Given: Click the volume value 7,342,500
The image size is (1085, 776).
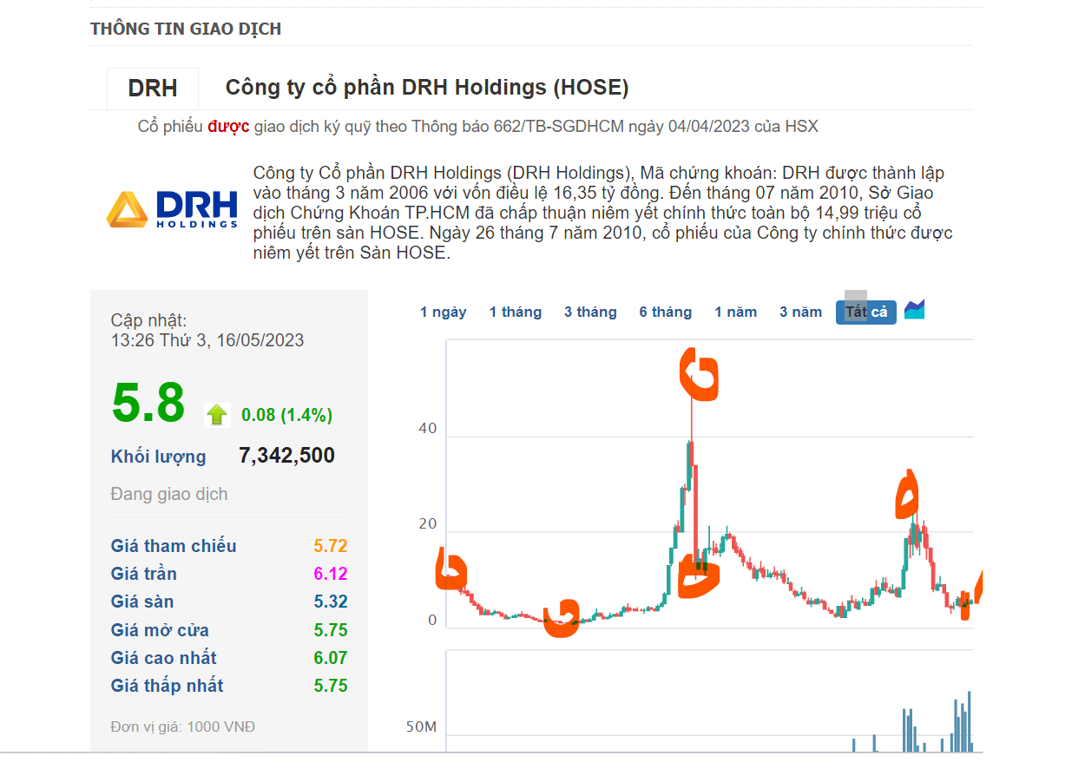Looking at the screenshot, I should coord(286,456).
